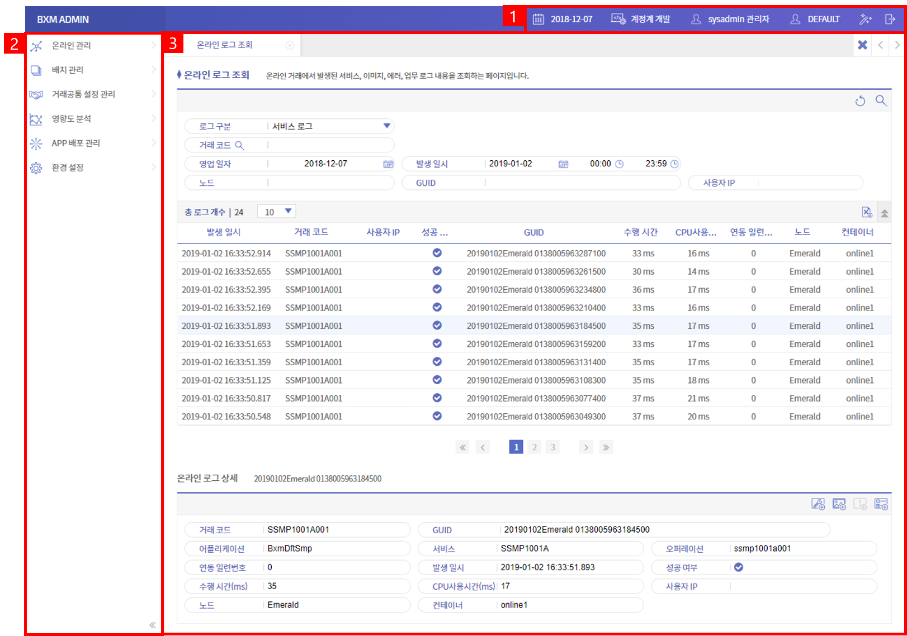Click the previous page arrow

483,447
